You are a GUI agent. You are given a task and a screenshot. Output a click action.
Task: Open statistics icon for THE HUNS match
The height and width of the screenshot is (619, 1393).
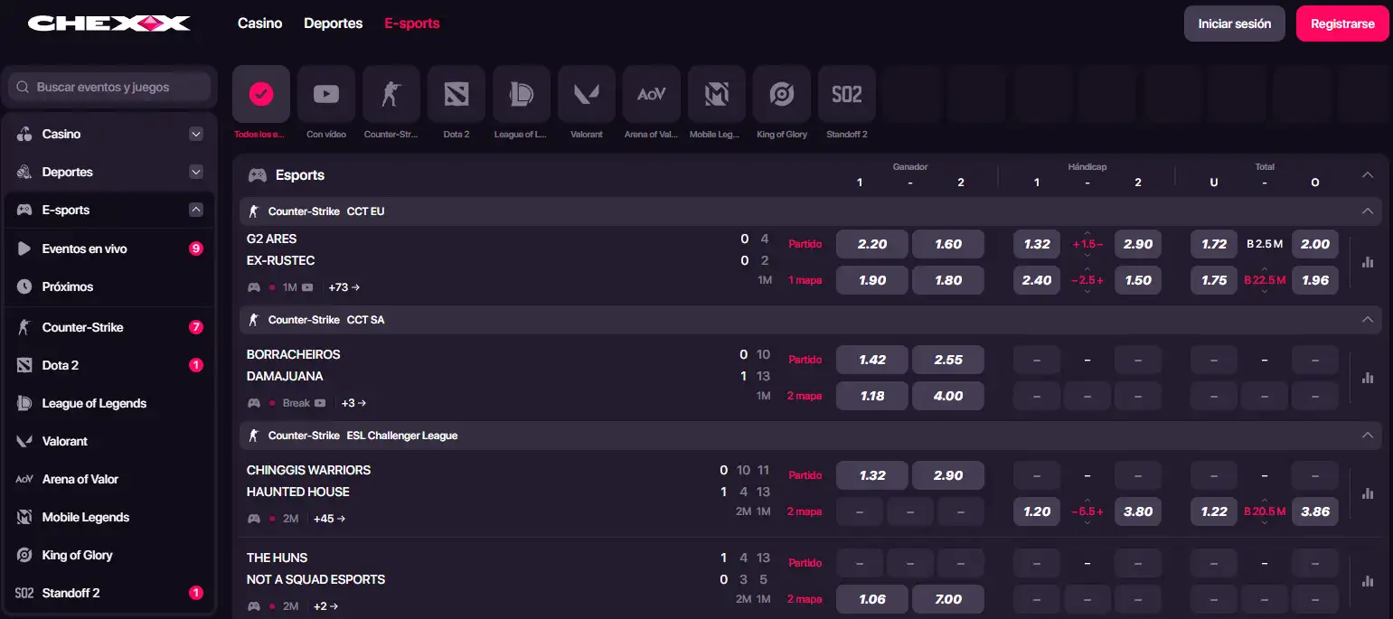(x=1368, y=581)
